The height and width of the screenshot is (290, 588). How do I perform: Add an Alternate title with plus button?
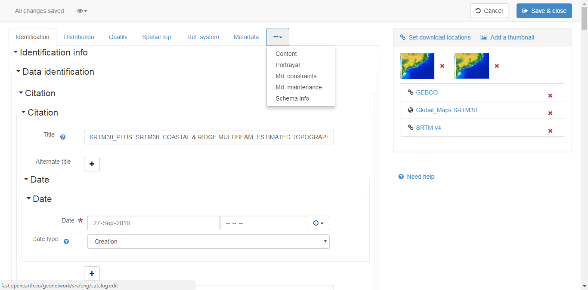coord(92,164)
